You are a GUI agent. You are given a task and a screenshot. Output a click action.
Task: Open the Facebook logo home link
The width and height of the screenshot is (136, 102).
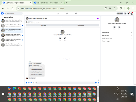(x=2, y=13)
